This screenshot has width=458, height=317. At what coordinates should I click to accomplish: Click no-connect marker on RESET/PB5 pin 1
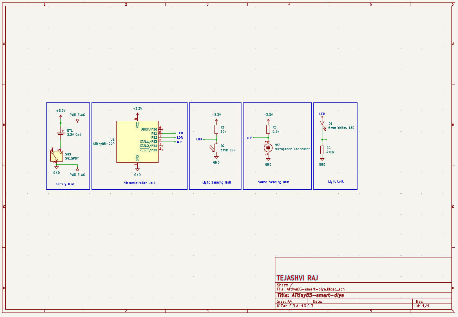[162, 150]
